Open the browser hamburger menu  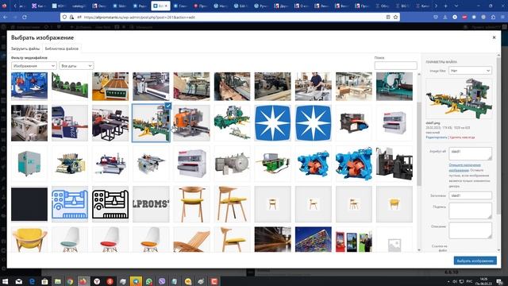502,17
